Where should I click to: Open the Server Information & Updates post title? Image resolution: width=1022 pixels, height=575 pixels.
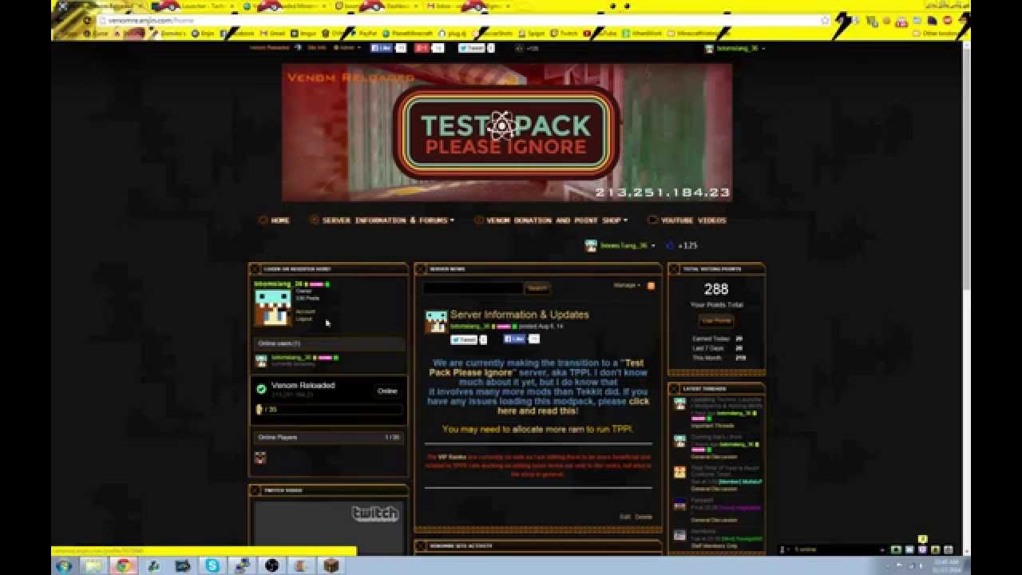(x=519, y=315)
